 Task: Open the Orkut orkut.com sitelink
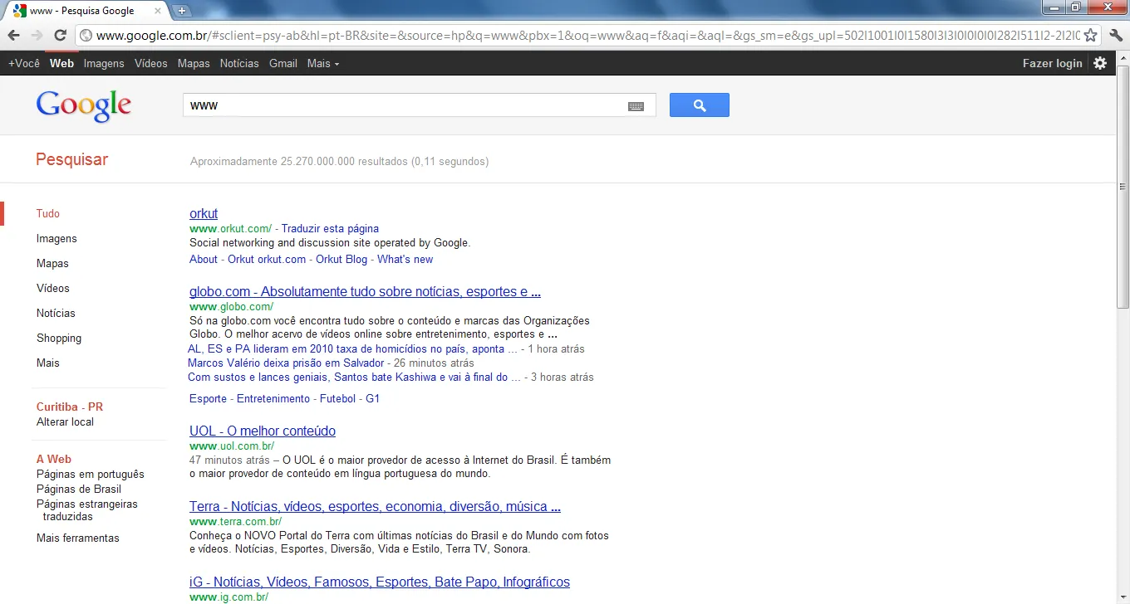click(267, 259)
